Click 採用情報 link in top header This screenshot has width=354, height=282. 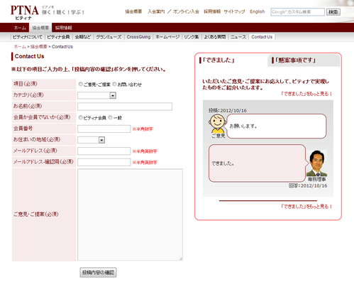tap(212, 11)
